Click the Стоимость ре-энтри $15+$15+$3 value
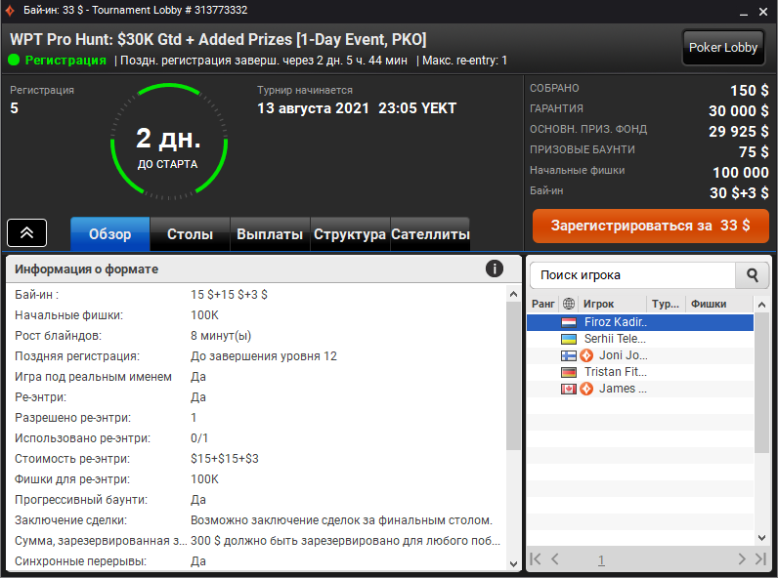 coord(224,459)
